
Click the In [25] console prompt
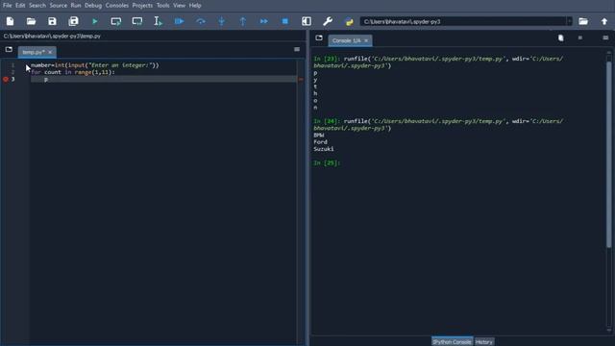(327, 162)
